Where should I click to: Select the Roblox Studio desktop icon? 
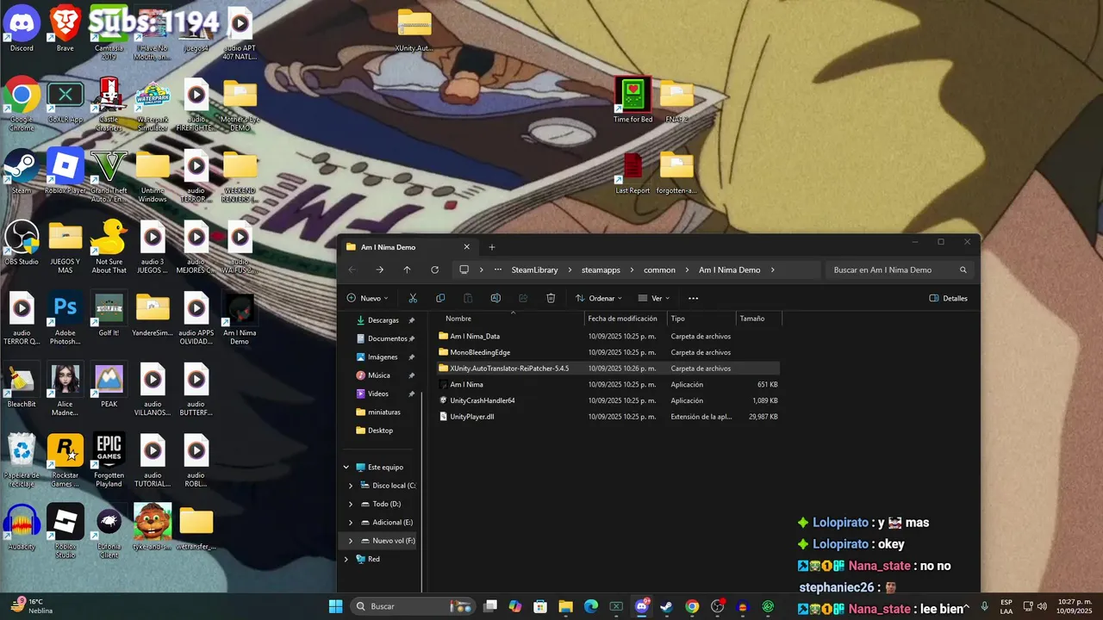click(65, 530)
